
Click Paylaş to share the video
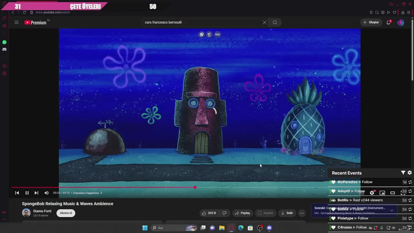(x=242, y=213)
